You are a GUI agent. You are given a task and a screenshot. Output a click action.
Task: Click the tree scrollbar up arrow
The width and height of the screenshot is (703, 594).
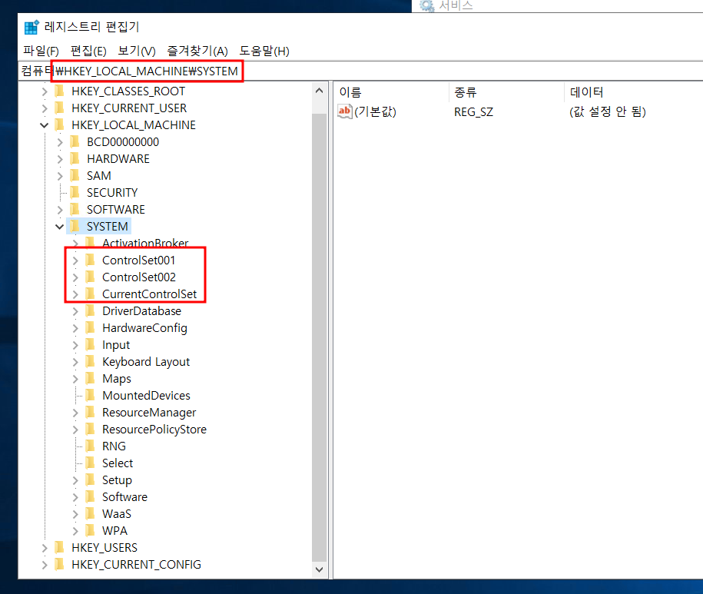pyautogui.click(x=319, y=91)
